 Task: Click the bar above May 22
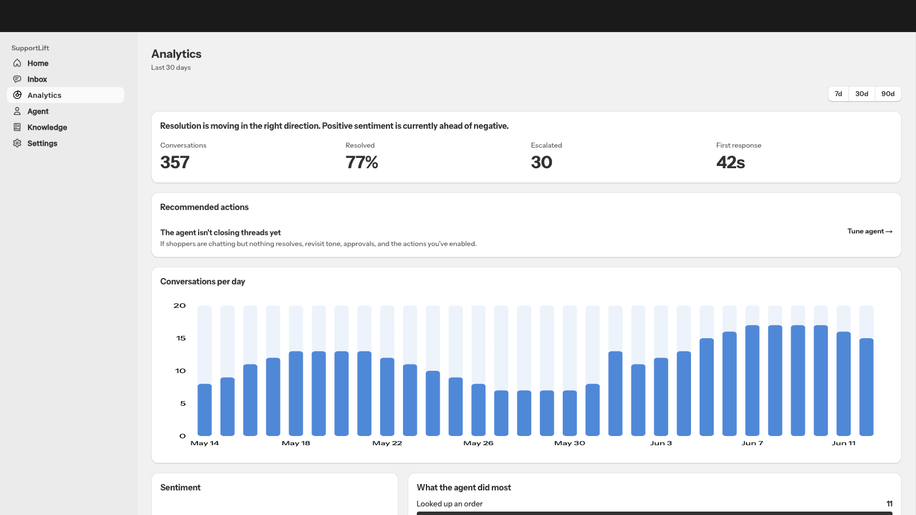(x=388, y=397)
